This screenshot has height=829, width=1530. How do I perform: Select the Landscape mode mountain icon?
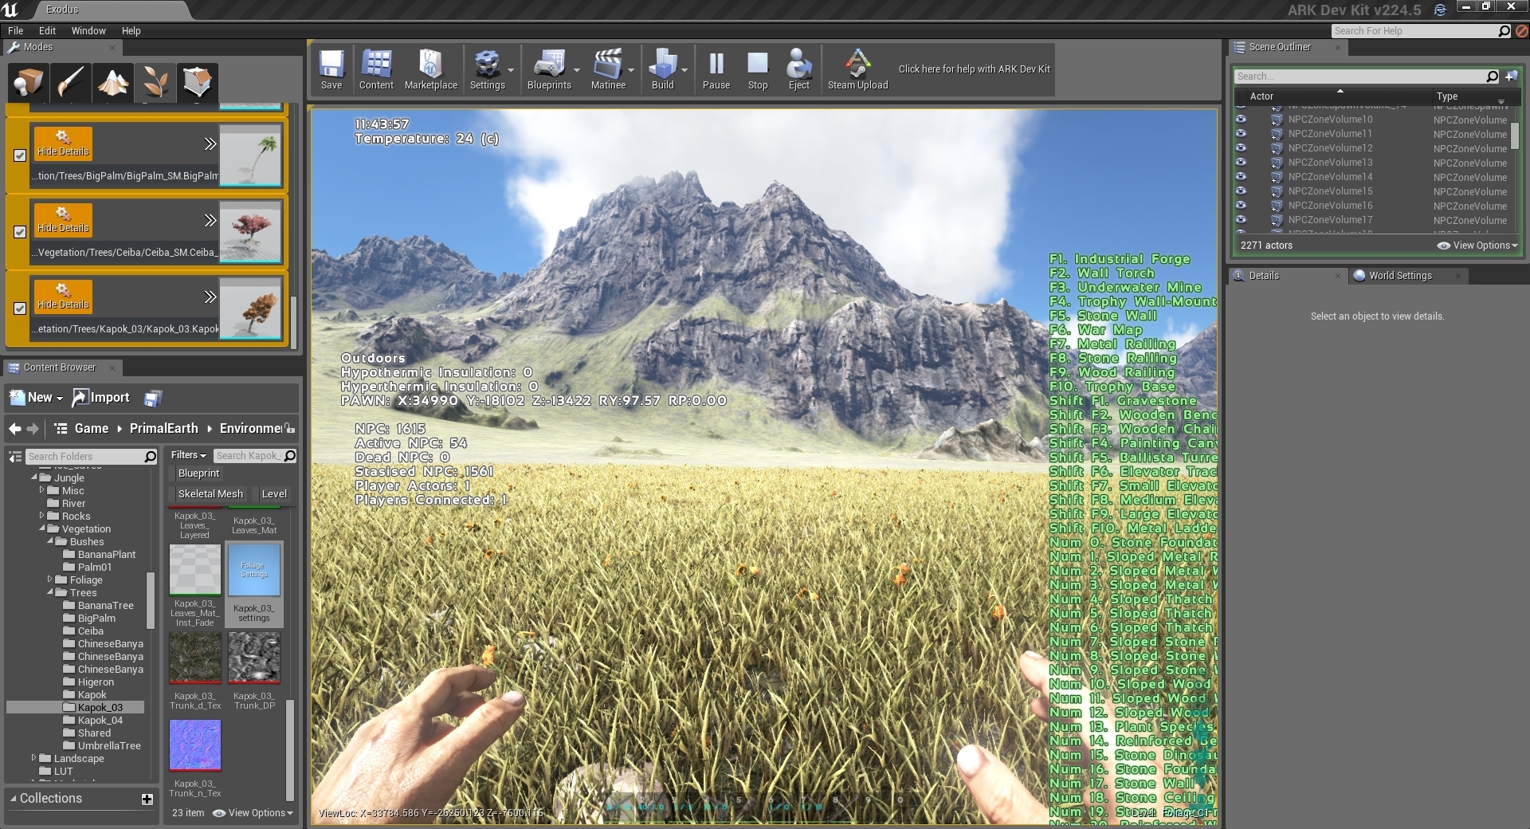(113, 82)
